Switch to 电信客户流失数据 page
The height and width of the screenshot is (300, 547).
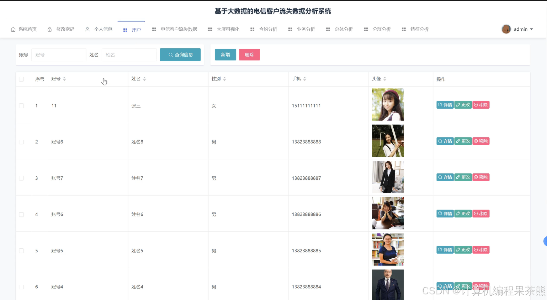pyautogui.click(x=175, y=29)
